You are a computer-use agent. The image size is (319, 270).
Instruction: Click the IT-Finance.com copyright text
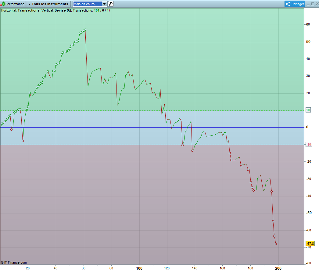(14, 262)
